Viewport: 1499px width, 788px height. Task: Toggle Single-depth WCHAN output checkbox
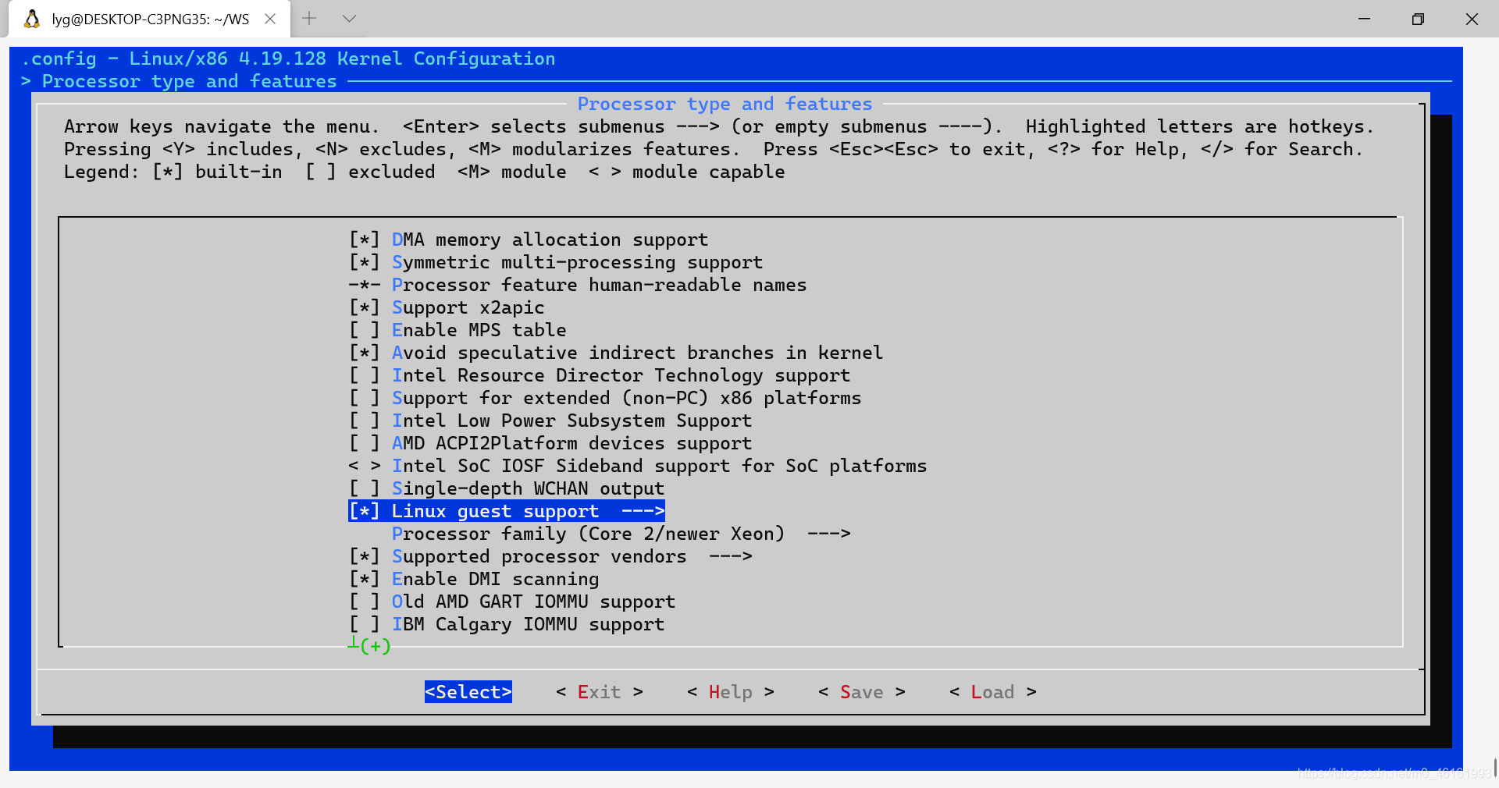pos(364,488)
